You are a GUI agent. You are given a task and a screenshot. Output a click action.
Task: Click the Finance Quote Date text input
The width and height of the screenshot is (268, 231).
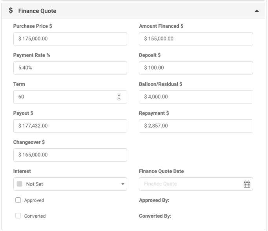(x=191, y=184)
